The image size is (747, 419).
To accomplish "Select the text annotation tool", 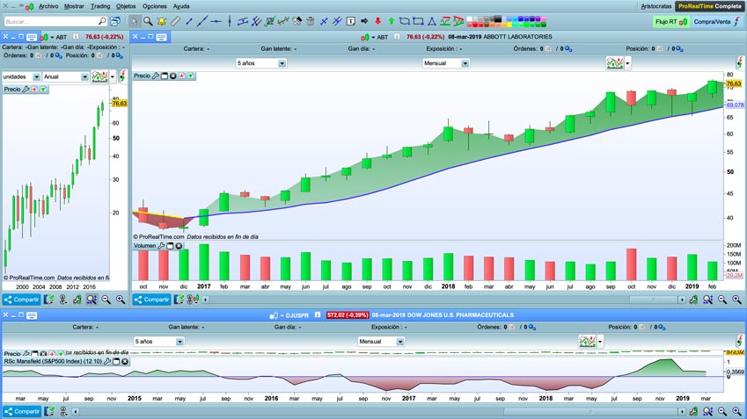I will tap(351, 21).
